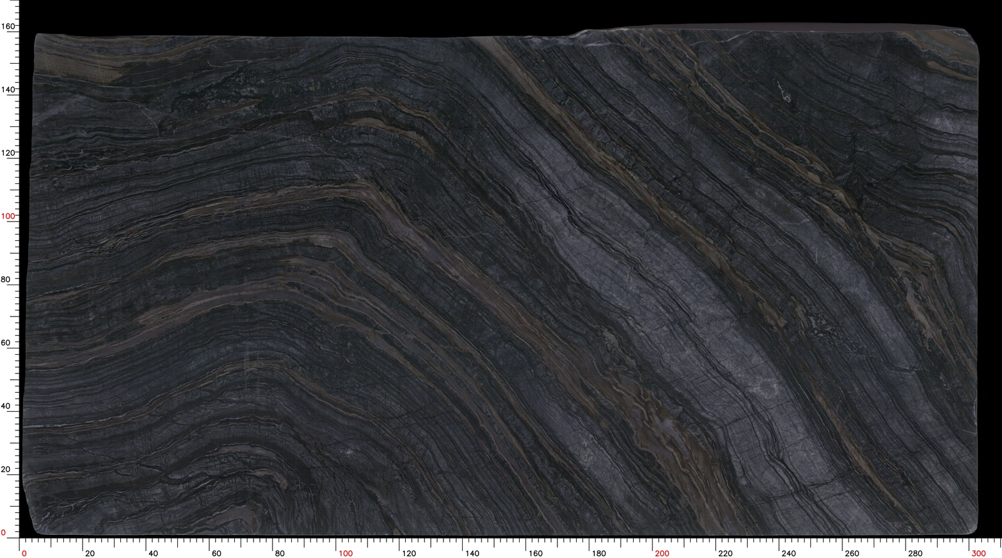Select the 160 mark on the vertical ruler

click(8, 26)
